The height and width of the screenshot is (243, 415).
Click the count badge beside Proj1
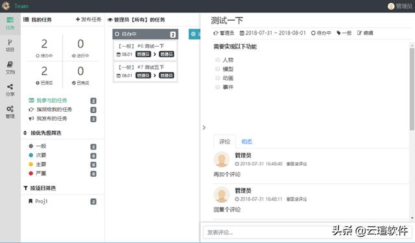point(93,201)
